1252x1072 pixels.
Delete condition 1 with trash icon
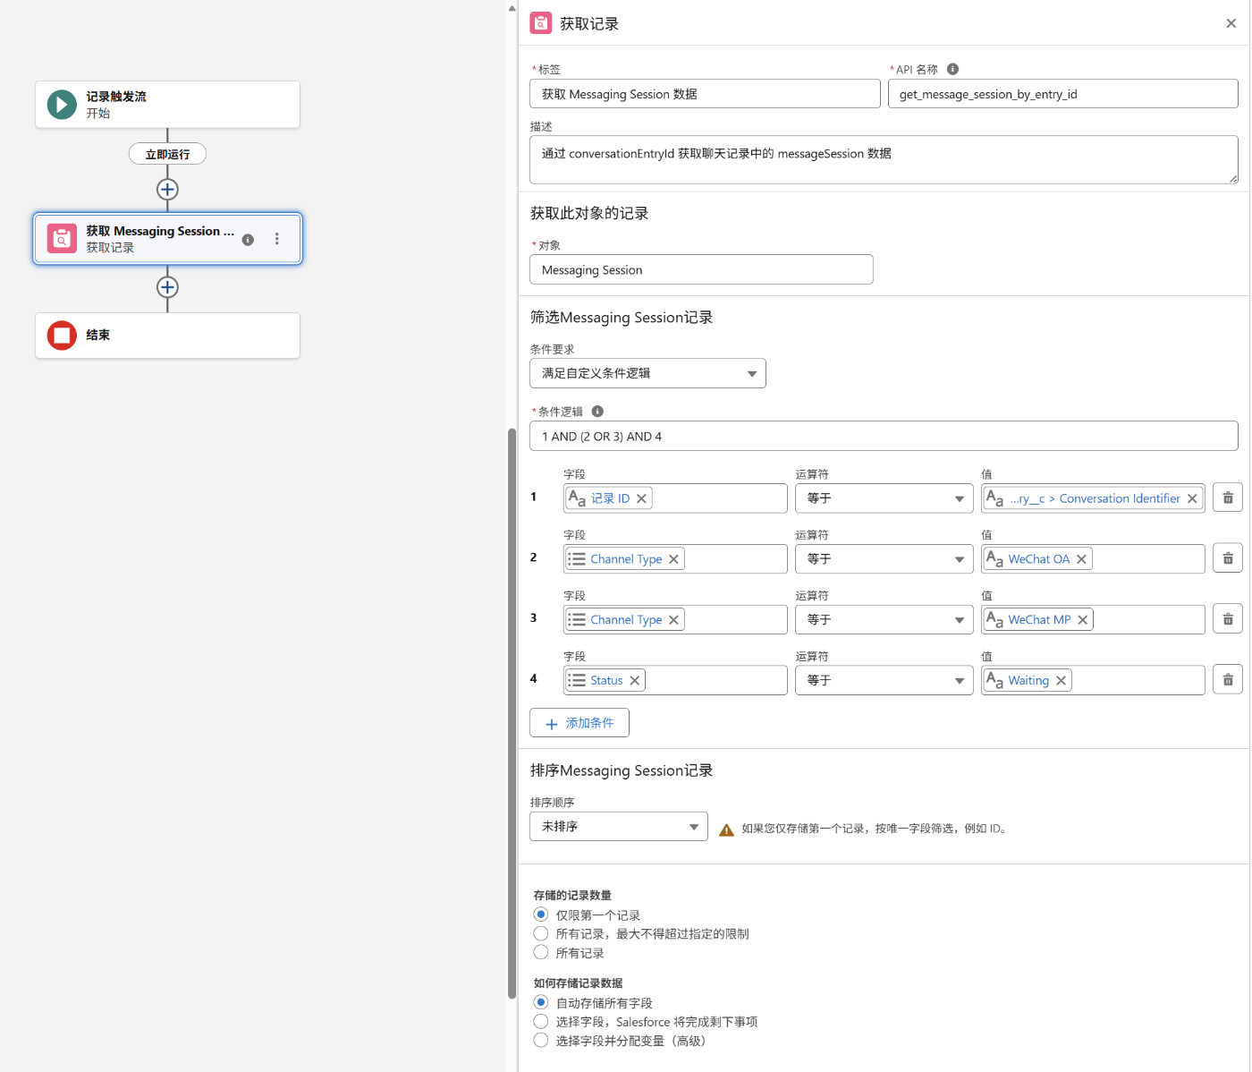1228,498
